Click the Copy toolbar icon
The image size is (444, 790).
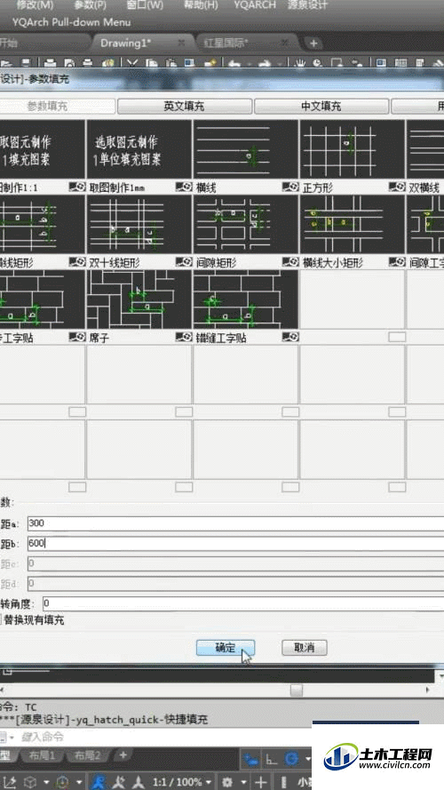(151, 63)
